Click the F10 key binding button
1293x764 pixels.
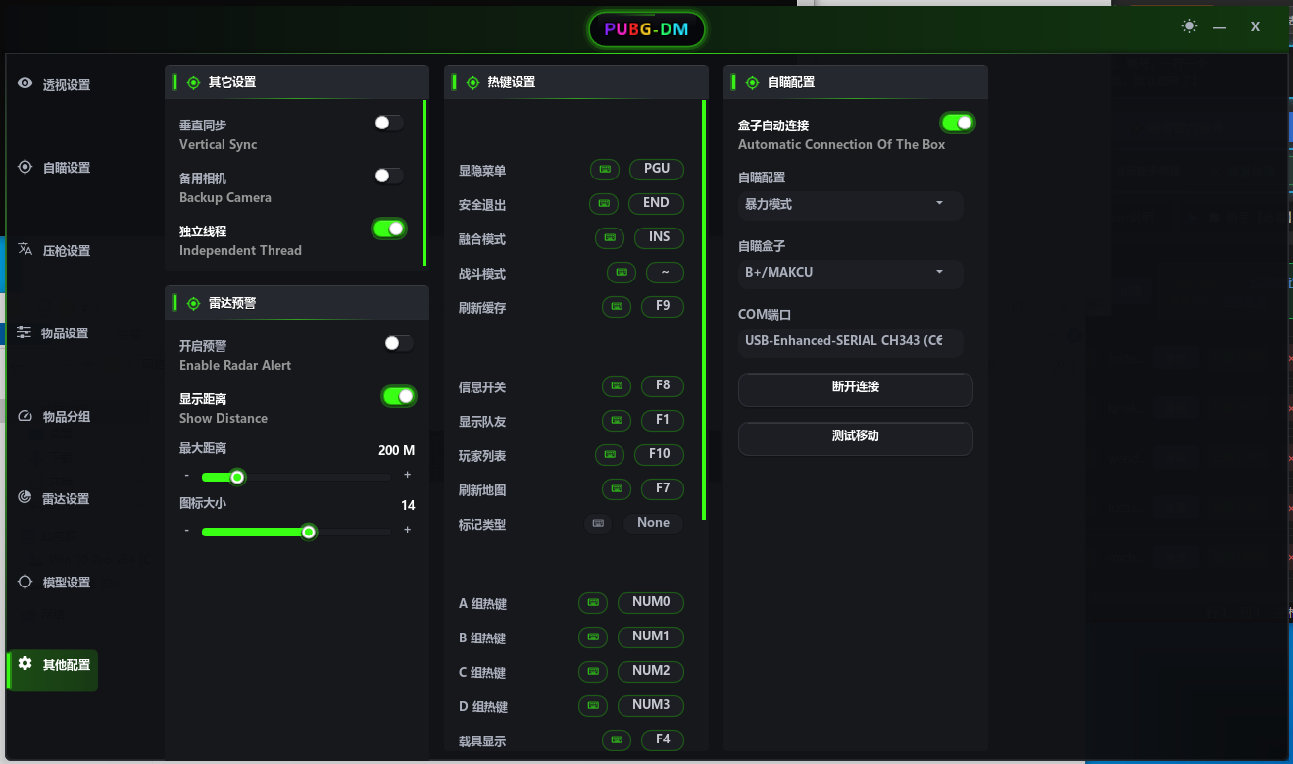coord(660,454)
